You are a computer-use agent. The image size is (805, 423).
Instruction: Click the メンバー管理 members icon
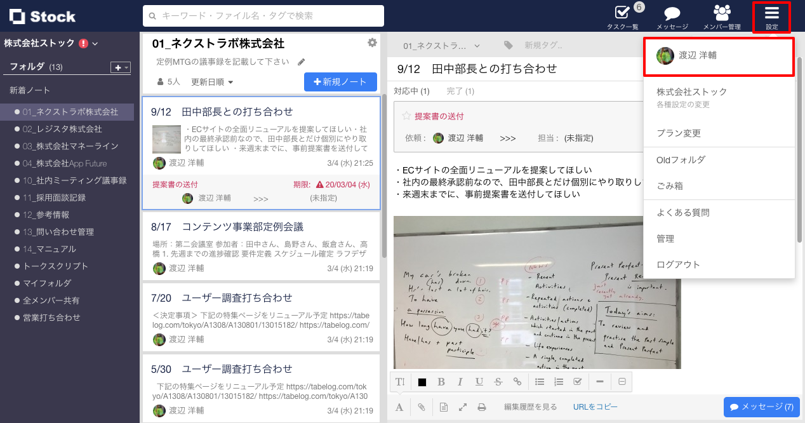(721, 14)
